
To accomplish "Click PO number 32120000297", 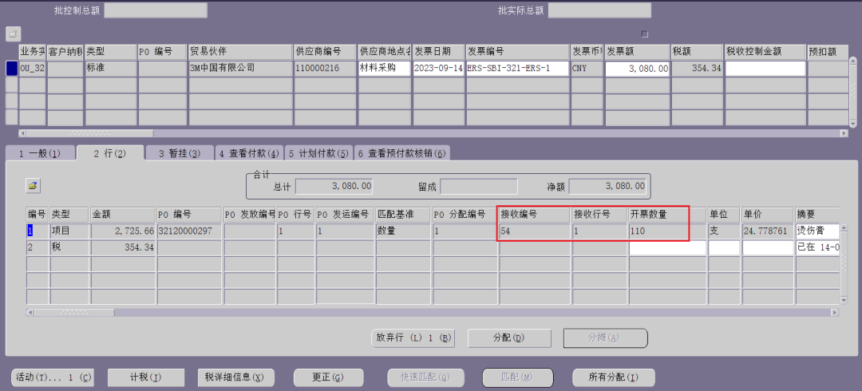I will point(190,231).
